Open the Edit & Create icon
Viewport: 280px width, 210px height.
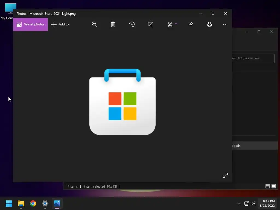pyautogui.click(x=170, y=24)
